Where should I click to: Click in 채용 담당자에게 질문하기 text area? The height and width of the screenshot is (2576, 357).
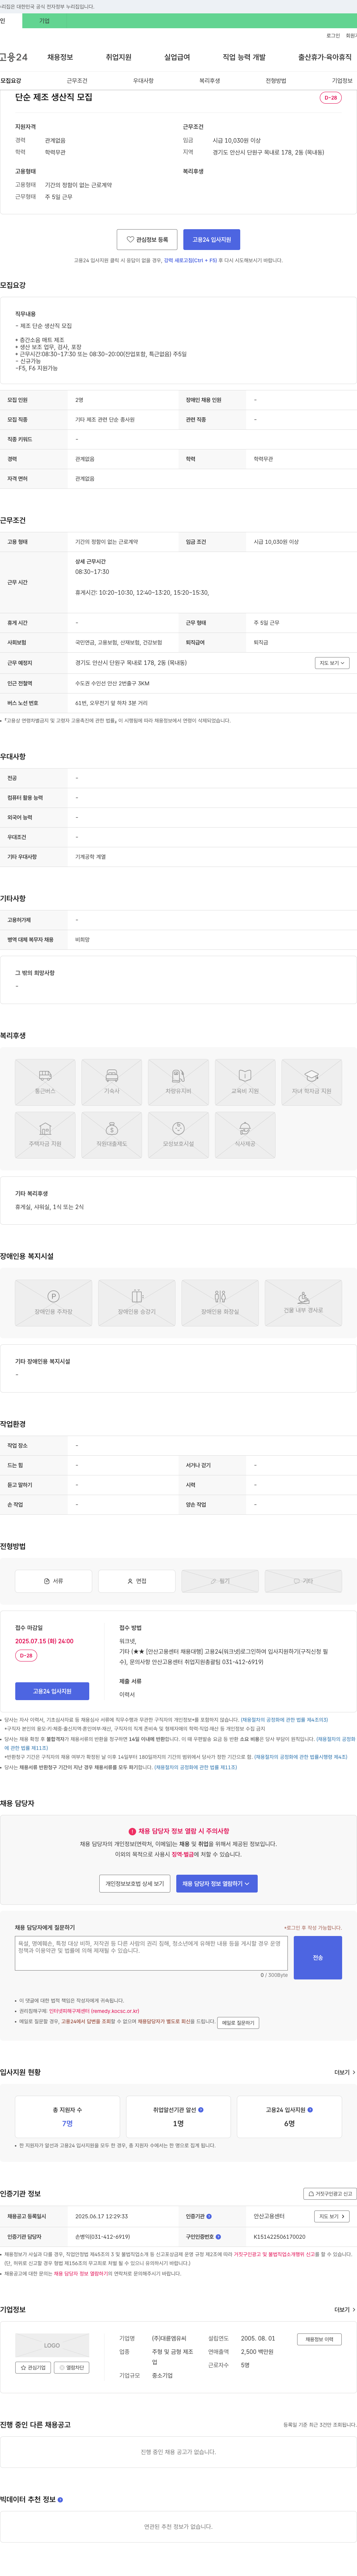click(x=151, y=1953)
